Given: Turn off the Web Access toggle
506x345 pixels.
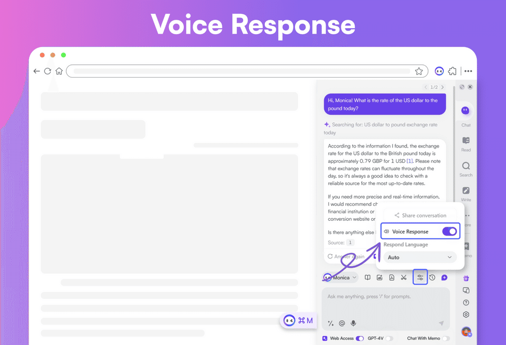Looking at the screenshot, I should click(360, 339).
